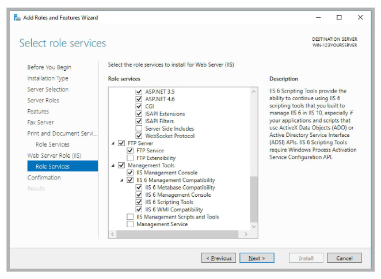Enable Server Side Includes checkbox
The width and height of the screenshot is (381, 279).
(x=139, y=128)
